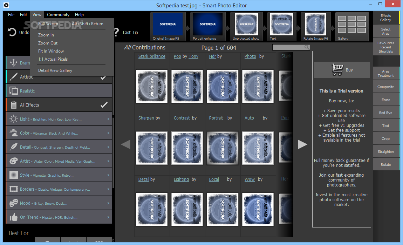Open the Tony contributor link

[x=193, y=56]
